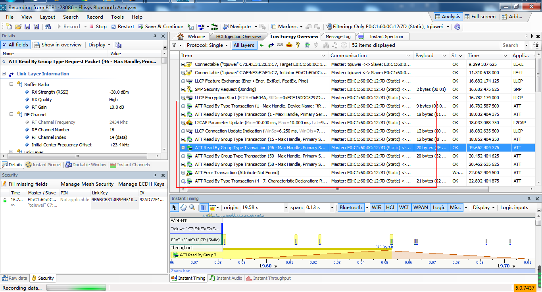
Task: Select the timing pointer arrow tool
Action: (175, 207)
